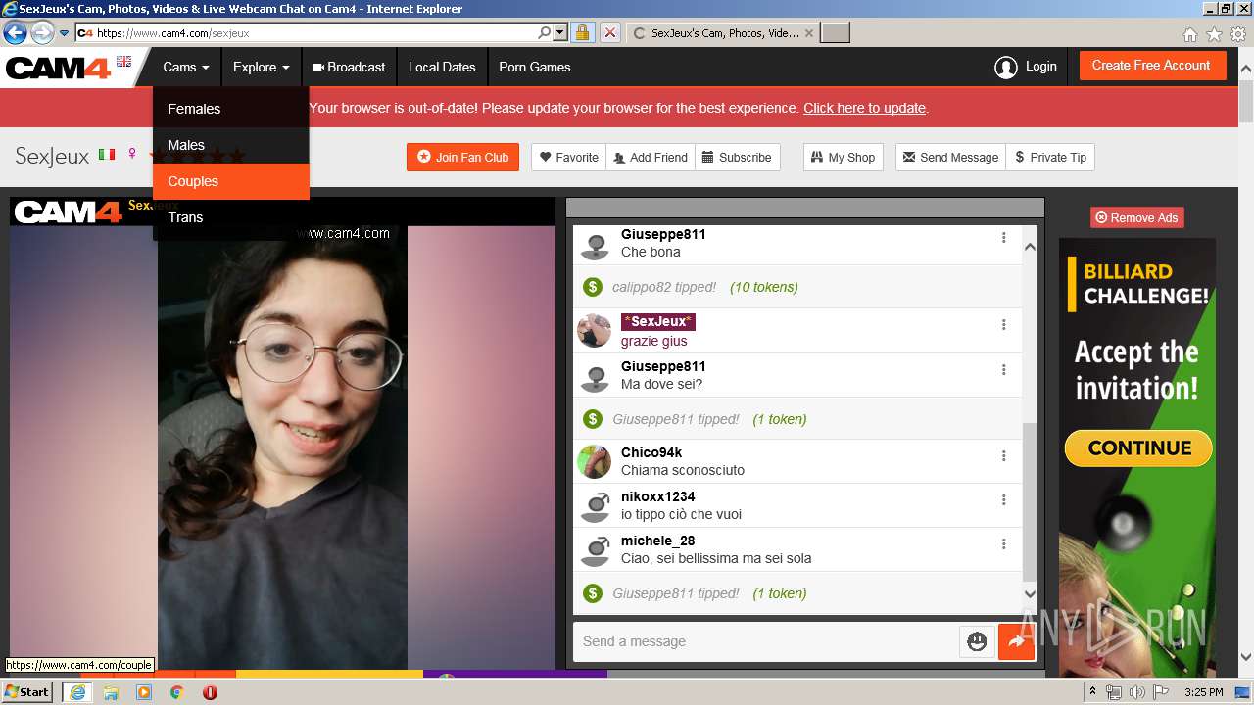
Task: Expand the Cams dropdown menu
Action: pyautogui.click(x=186, y=67)
